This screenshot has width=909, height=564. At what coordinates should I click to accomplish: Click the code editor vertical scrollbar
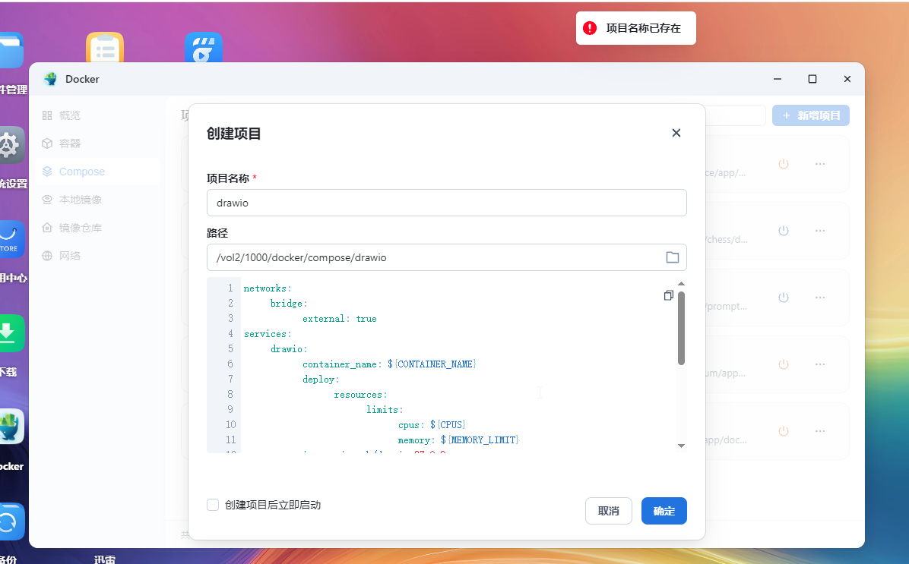(x=681, y=328)
